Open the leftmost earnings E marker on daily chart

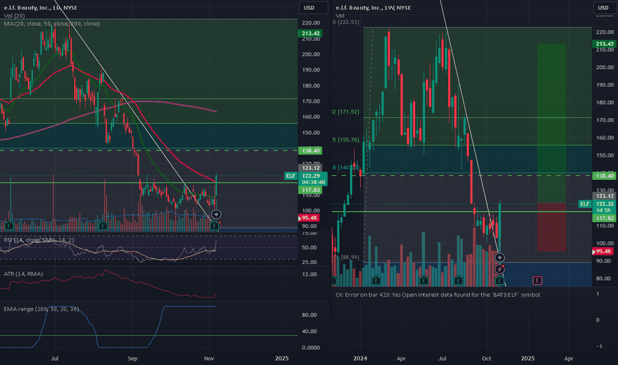9,226
